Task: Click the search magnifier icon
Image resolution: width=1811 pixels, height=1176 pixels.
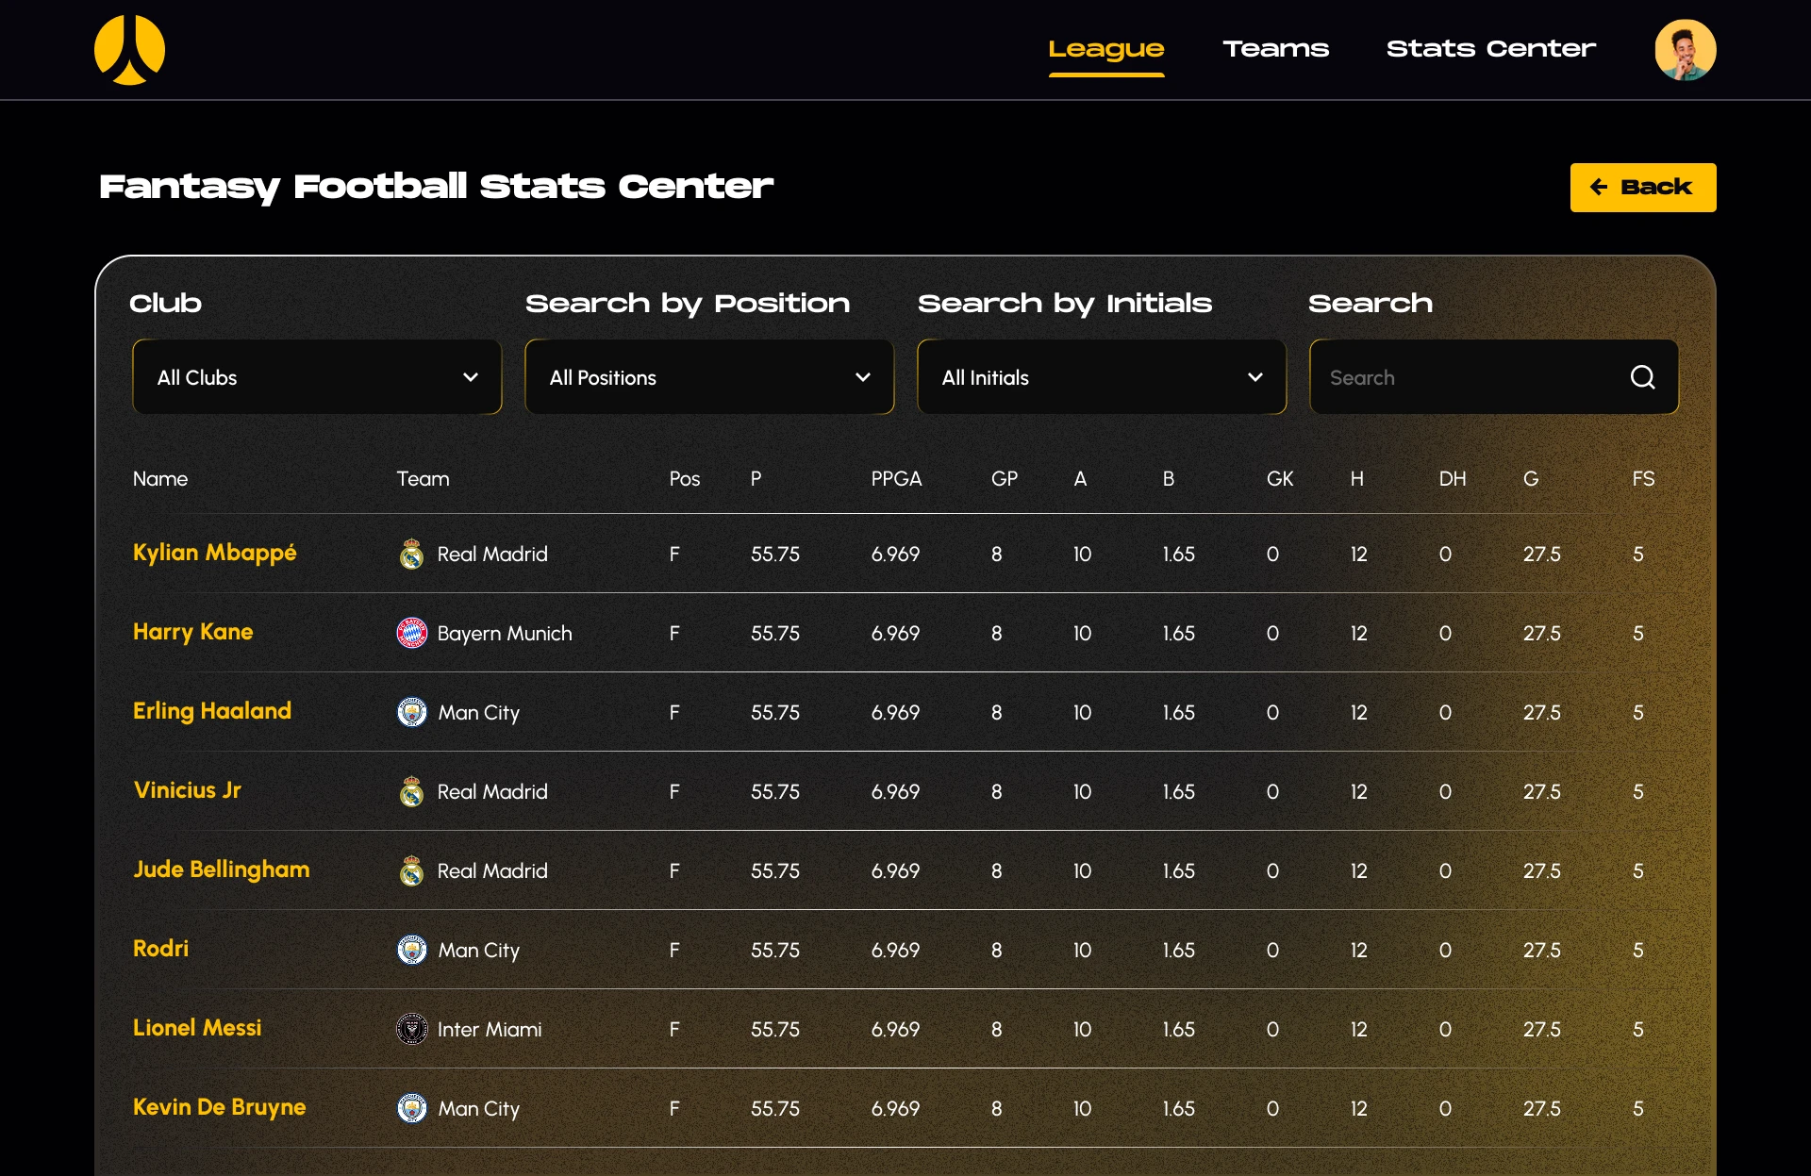Action: 1642,376
